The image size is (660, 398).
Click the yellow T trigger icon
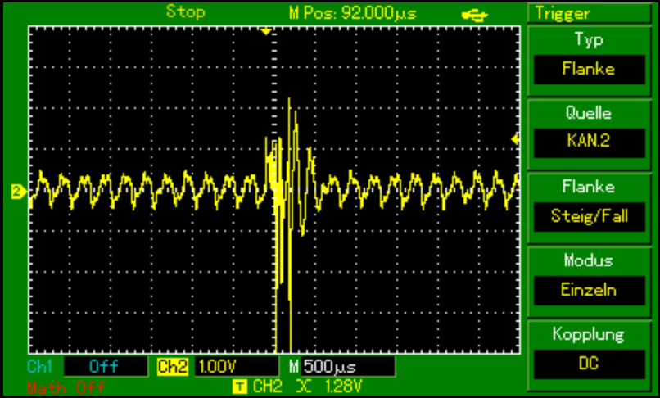coord(239,386)
